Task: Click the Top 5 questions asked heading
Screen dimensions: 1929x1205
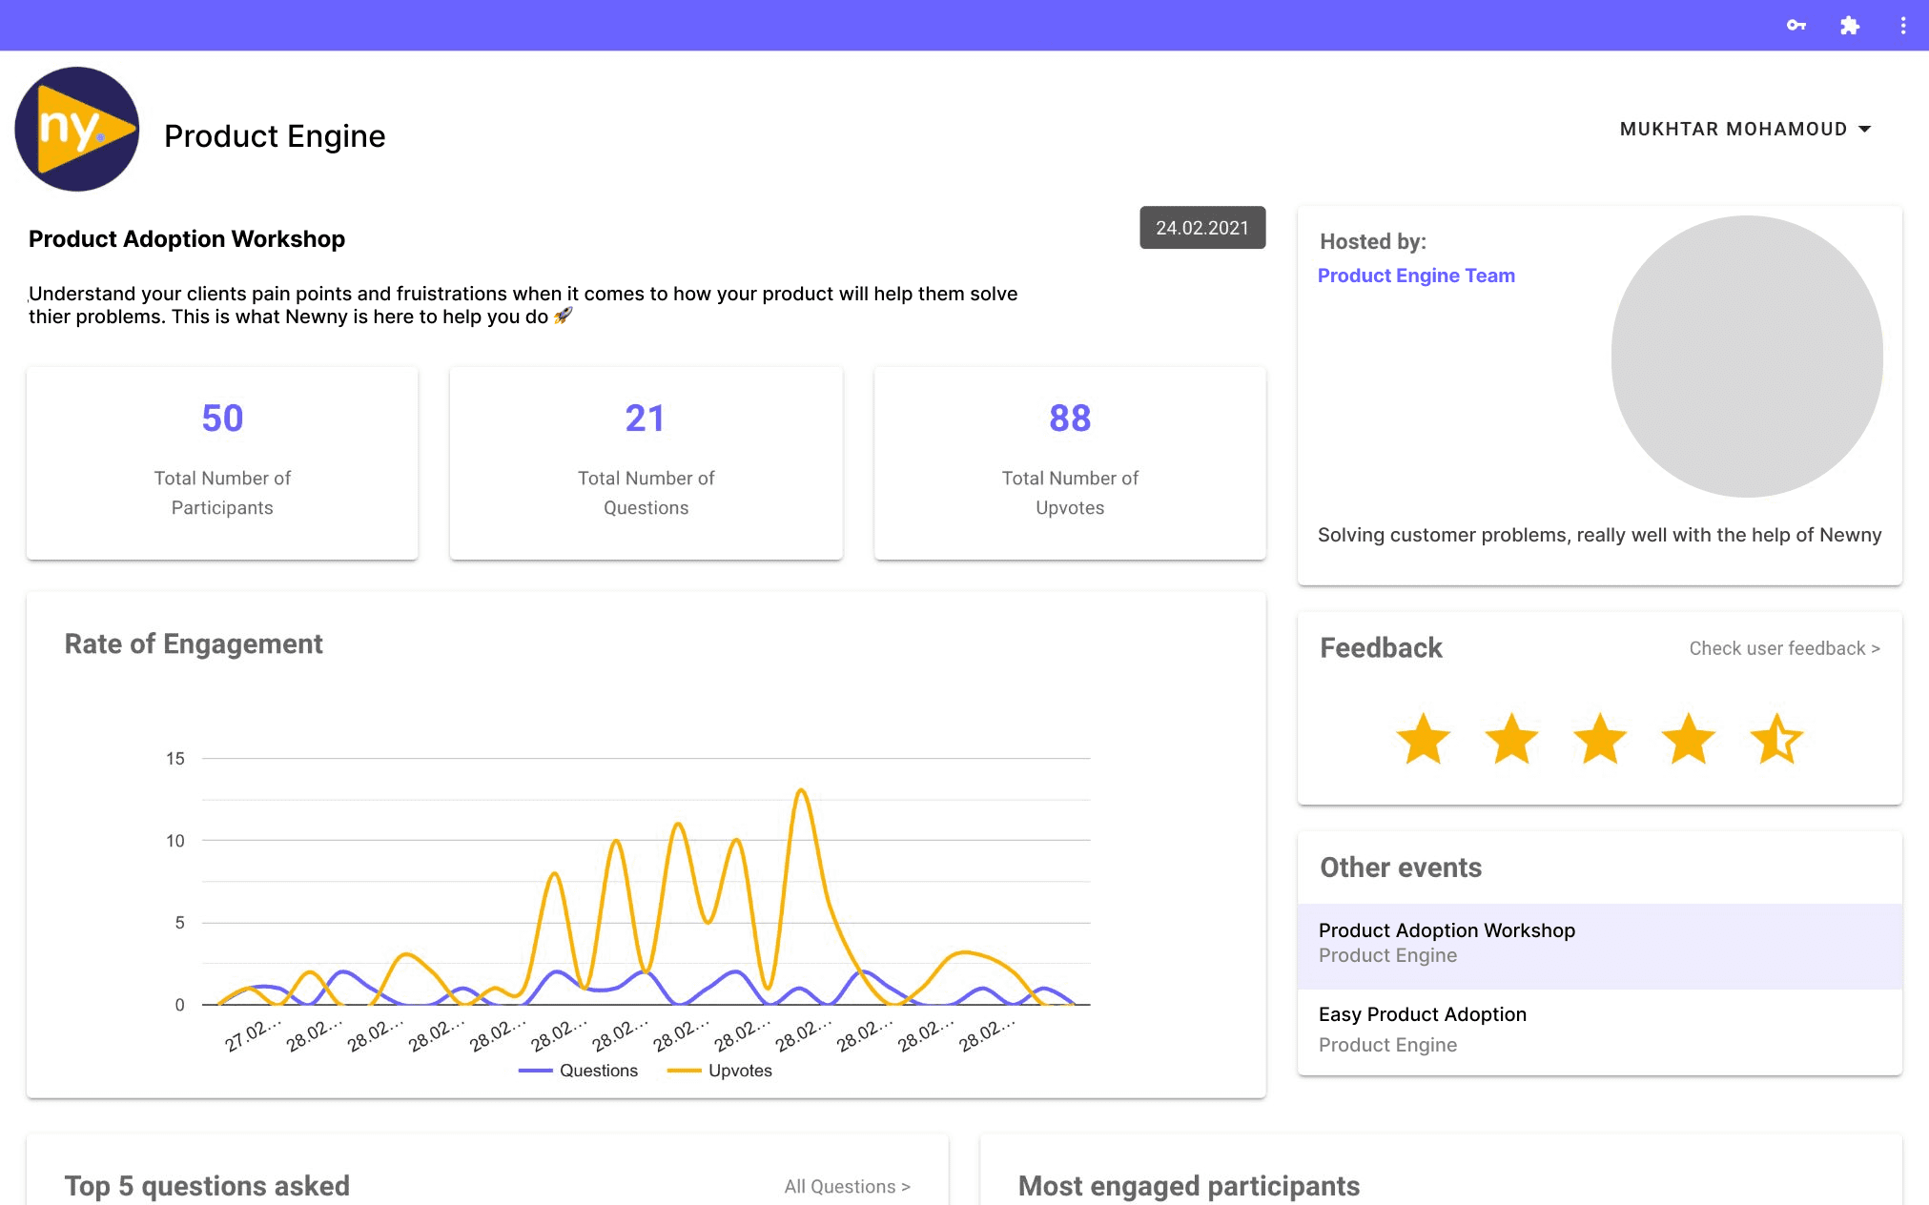Action: tap(207, 1186)
